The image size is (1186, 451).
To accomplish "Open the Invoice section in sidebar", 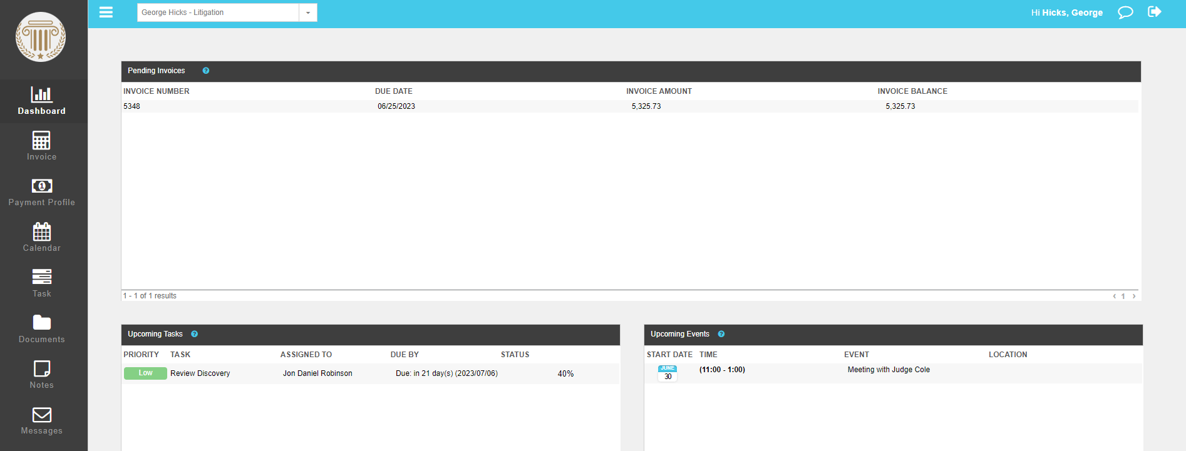I will click(41, 146).
